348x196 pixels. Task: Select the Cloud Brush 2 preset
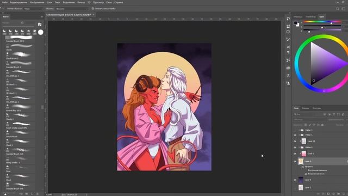pos(20,55)
